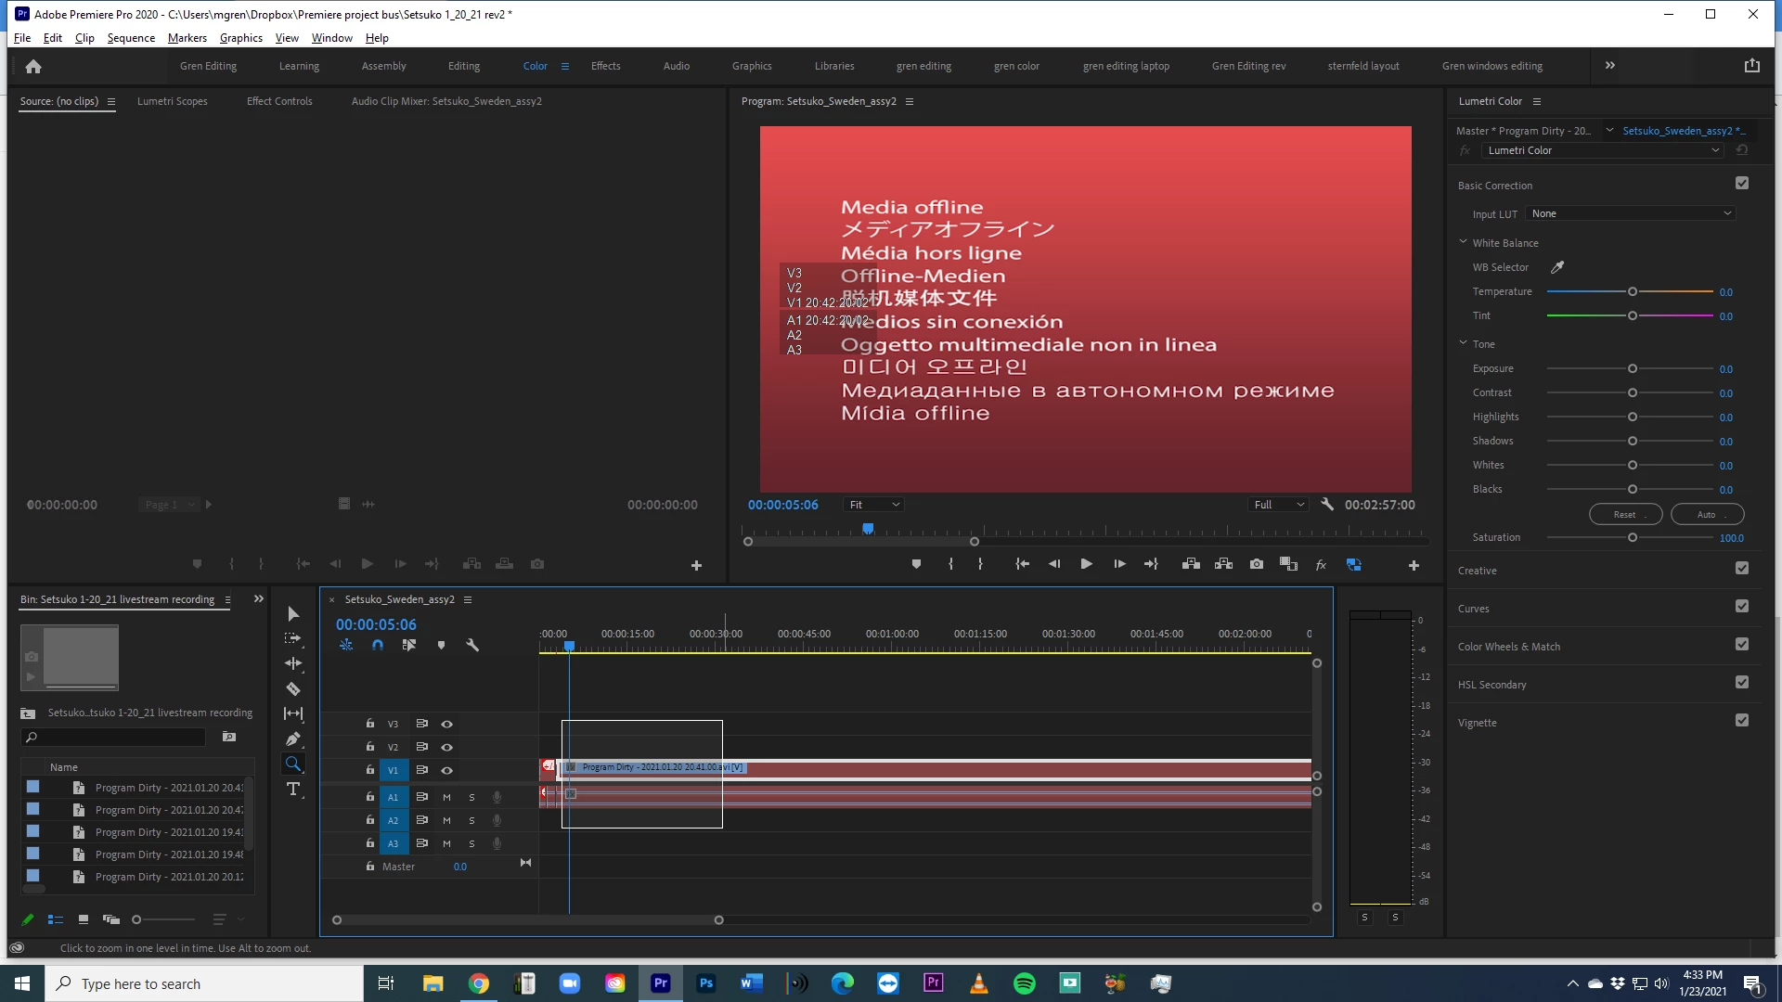Collapse the White Balance section
Viewport: 1782px width, 1002px height.
[x=1464, y=243]
